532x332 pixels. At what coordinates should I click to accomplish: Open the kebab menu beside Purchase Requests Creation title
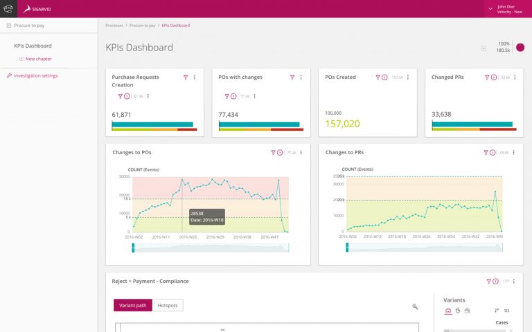coord(195,77)
